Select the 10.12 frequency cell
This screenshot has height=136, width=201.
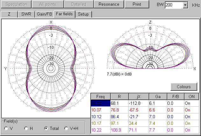coord(100,117)
